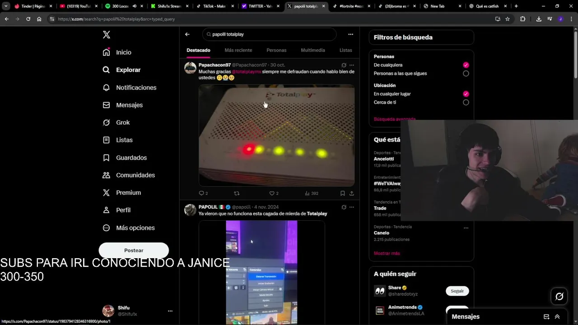Switch to Multimedia tab
Viewport: 578px width, 325px height.
pos(313,50)
